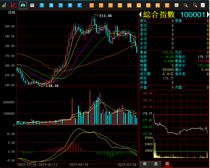Switch to the red line chart view
The width and height of the screenshot is (210, 168).
pos(13,5)
